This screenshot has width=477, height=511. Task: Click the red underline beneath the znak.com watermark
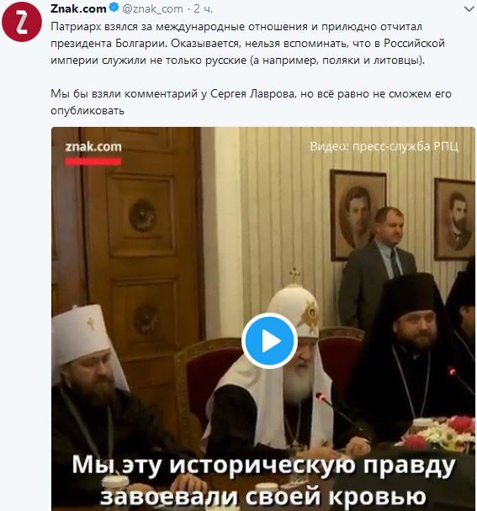[93, 161]
